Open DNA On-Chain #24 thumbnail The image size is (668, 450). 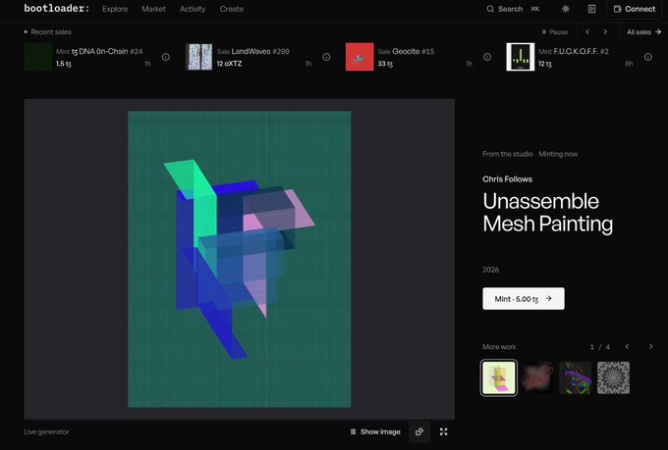(x=38, y=57)
